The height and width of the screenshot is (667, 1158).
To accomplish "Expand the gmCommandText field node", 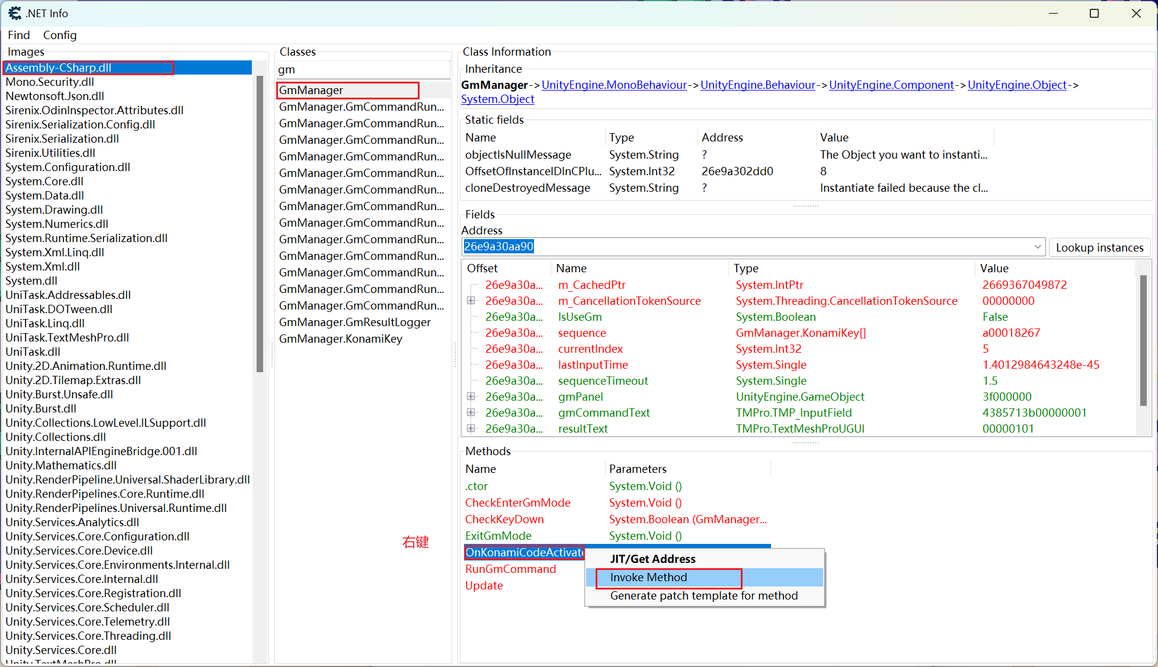I will tap(471, 413).
